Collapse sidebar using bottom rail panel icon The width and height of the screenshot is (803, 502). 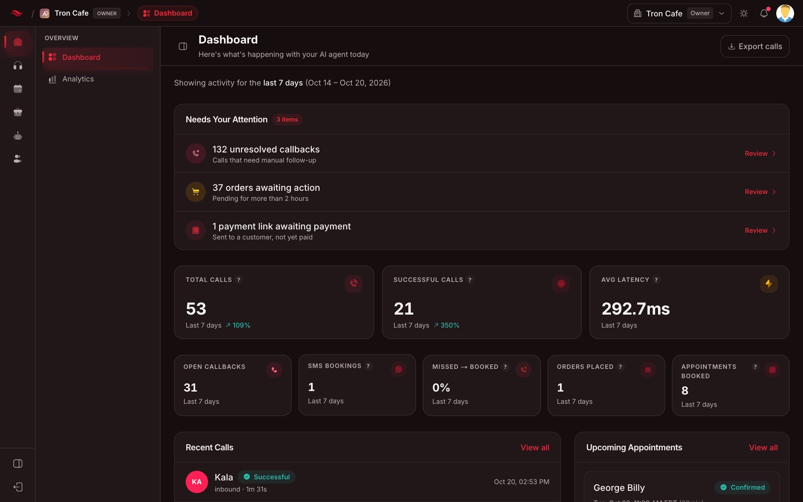click(x=17, y=463)
